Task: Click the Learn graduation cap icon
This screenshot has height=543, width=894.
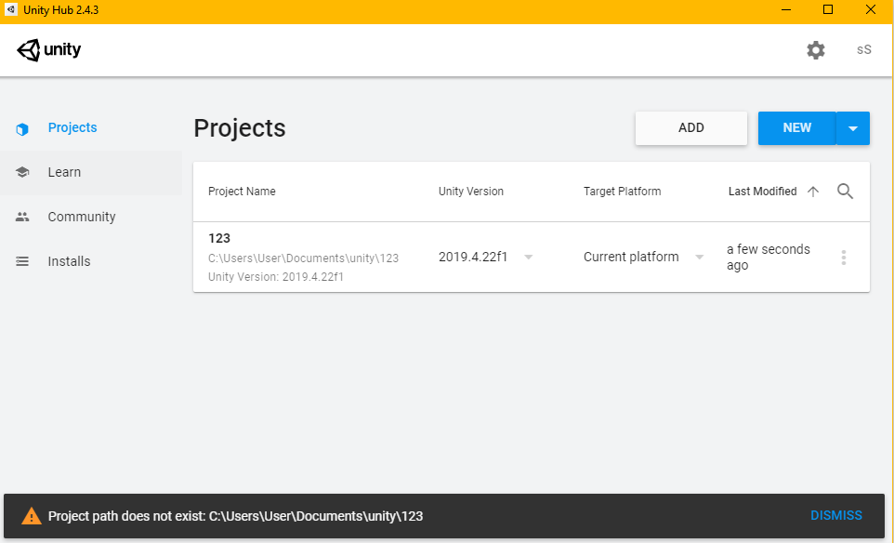Action: (23, 172)
